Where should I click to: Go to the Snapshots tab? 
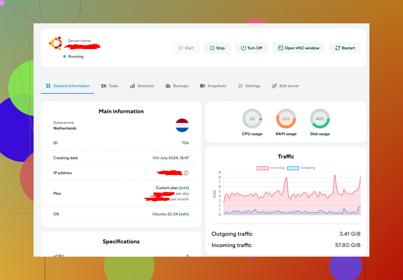point(213,86)
